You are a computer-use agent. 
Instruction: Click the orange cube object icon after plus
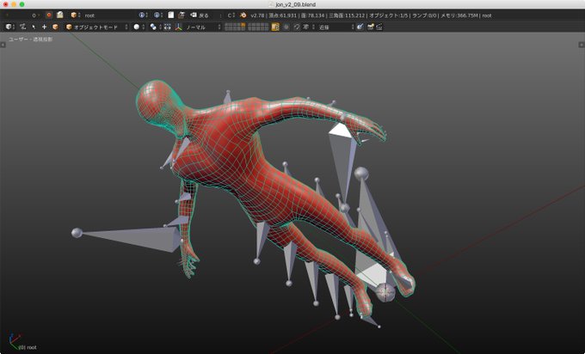point(55,27)
